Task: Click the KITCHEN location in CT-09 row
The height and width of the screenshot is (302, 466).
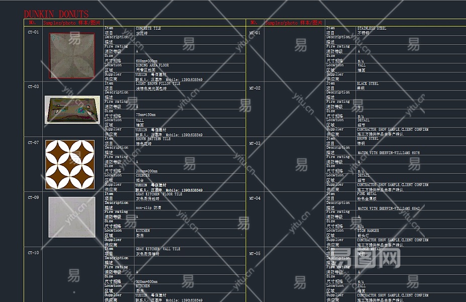Action: click(x=143, y=231)
